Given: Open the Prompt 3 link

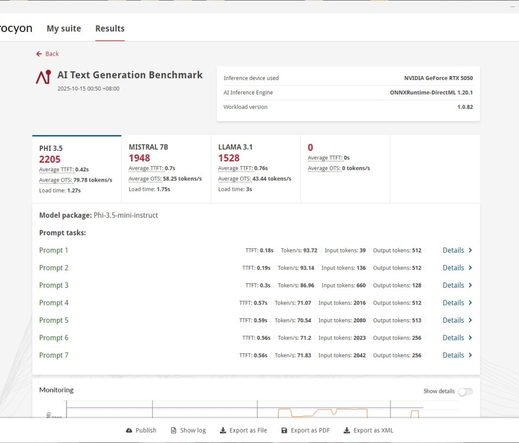Looking at the screenshot, I should (x=54, y=285).
